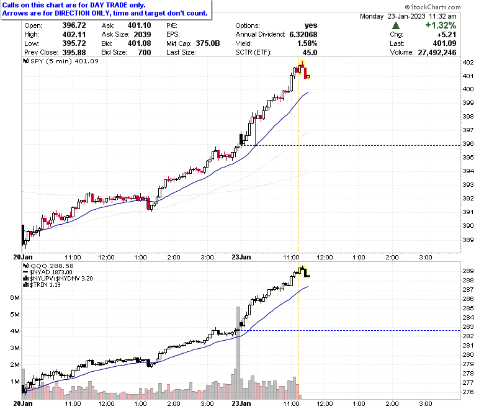Click the $TRIN 1.19 legend entry

45,285
